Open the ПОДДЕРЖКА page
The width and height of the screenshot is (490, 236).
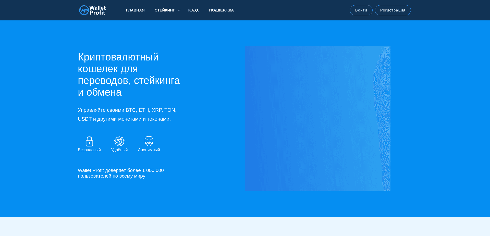point(221,10)
